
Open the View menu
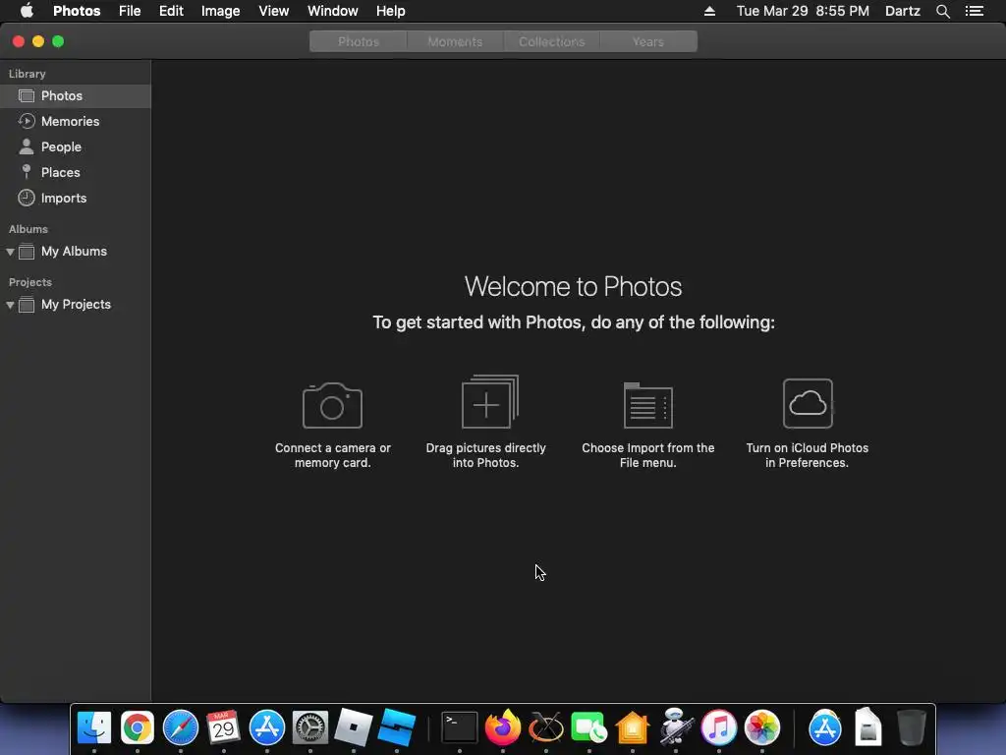[x=273, y=11]
